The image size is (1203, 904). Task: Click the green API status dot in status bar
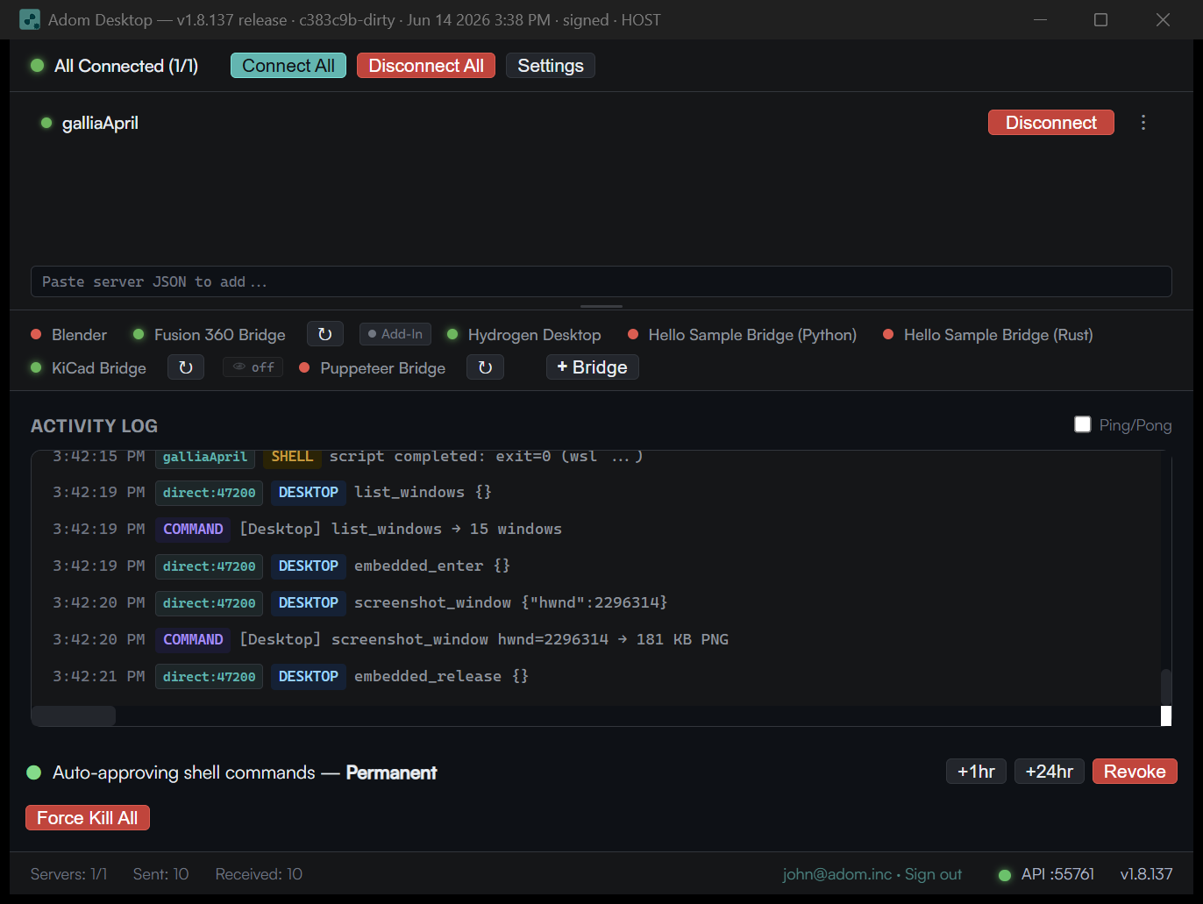1005,875
